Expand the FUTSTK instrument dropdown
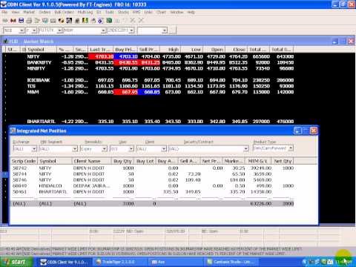356x267 pixels. [x=59, y=30]
